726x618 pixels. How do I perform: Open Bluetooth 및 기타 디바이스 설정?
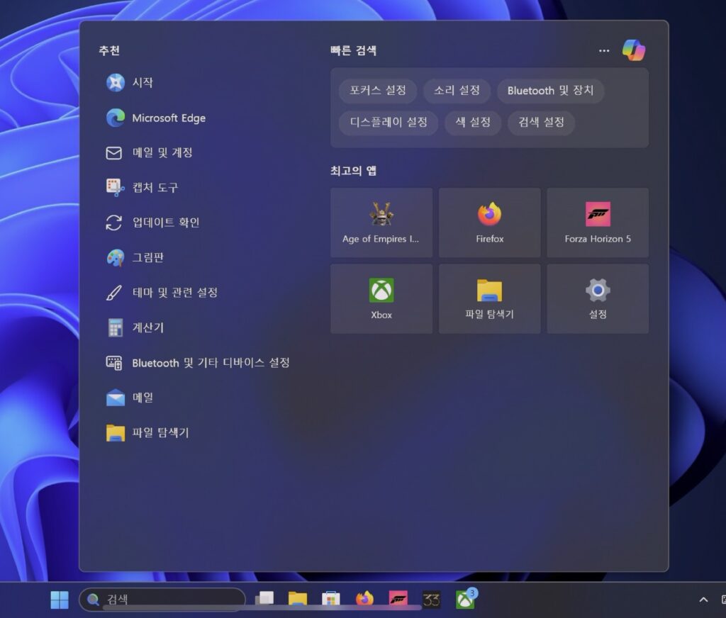pyautogui.click(x=198, y=362)
